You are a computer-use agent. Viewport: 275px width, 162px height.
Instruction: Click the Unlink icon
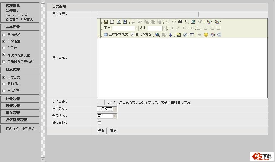pyautogui.click(x=164, y=35)
